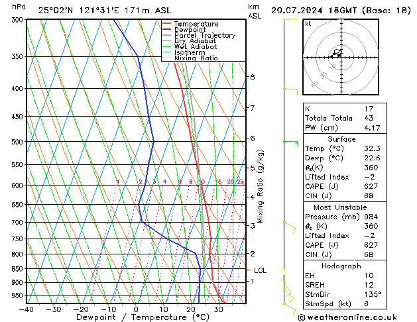Click the Temperature legend entry
This screenshot has width=417, height=322.
pyautogui.click(x=196, y=24)
